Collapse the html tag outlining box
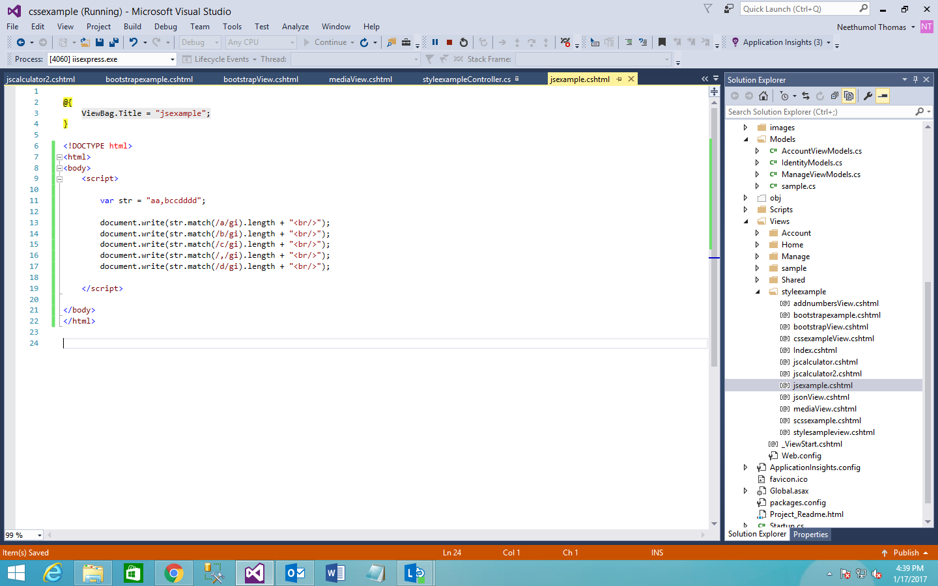The image size is (938, 586). point(59,157)
